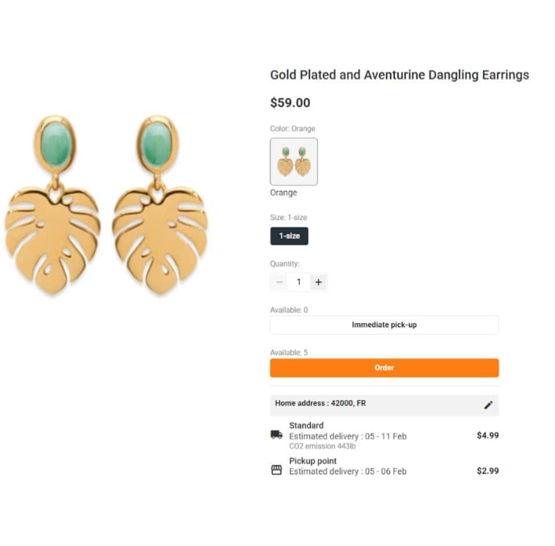Select the Standard delivery option

384,436
